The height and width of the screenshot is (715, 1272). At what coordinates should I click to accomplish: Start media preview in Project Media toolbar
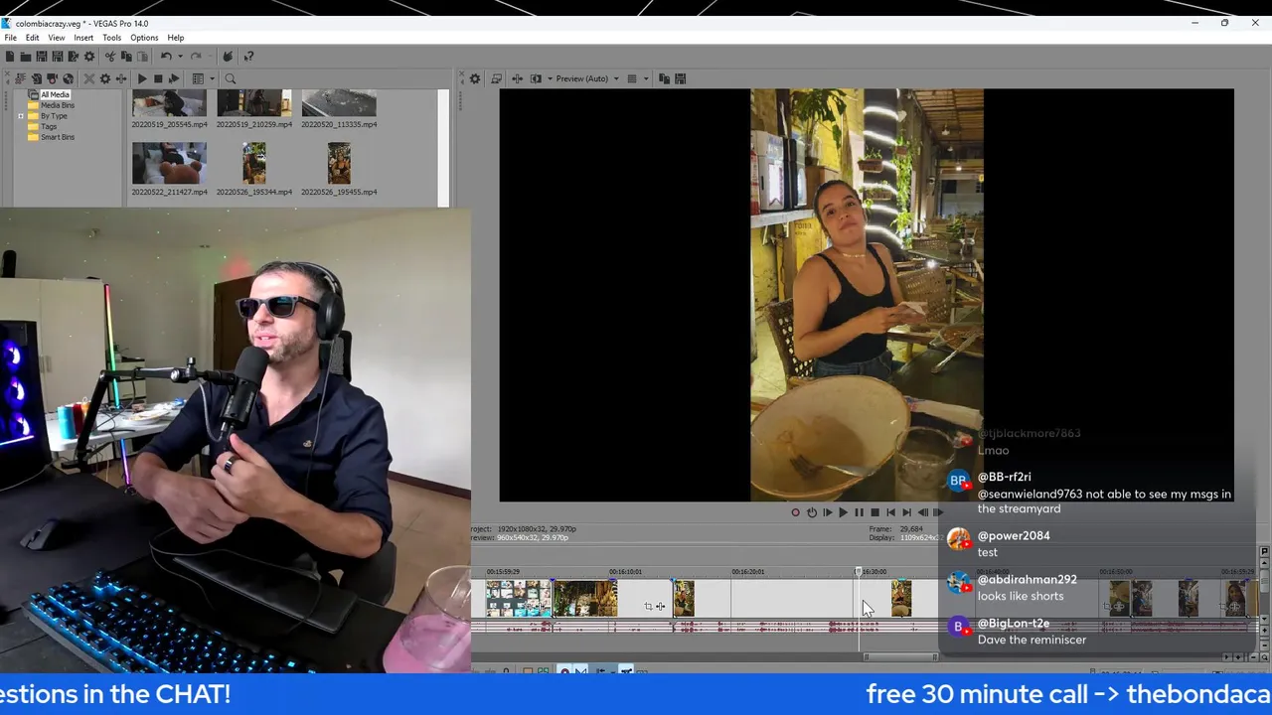(142, 78)
